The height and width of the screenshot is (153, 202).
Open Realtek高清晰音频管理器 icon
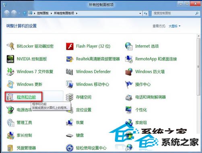click(70, 59)
